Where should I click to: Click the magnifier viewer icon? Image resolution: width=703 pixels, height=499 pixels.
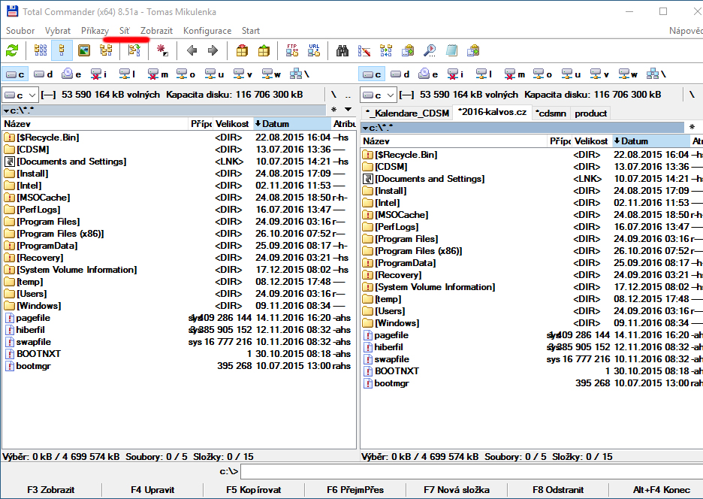[x=430, y=50]
